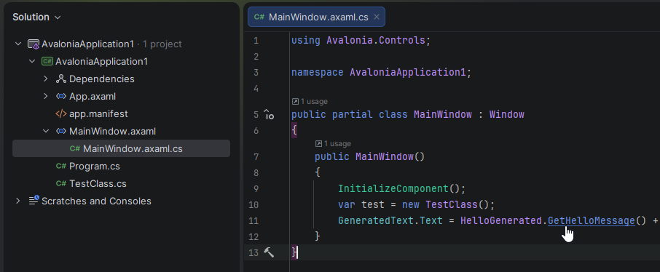Screen dimensions: 660x272
Task: Click the C# icon on the editor tab
Action: tap(259, 17)
